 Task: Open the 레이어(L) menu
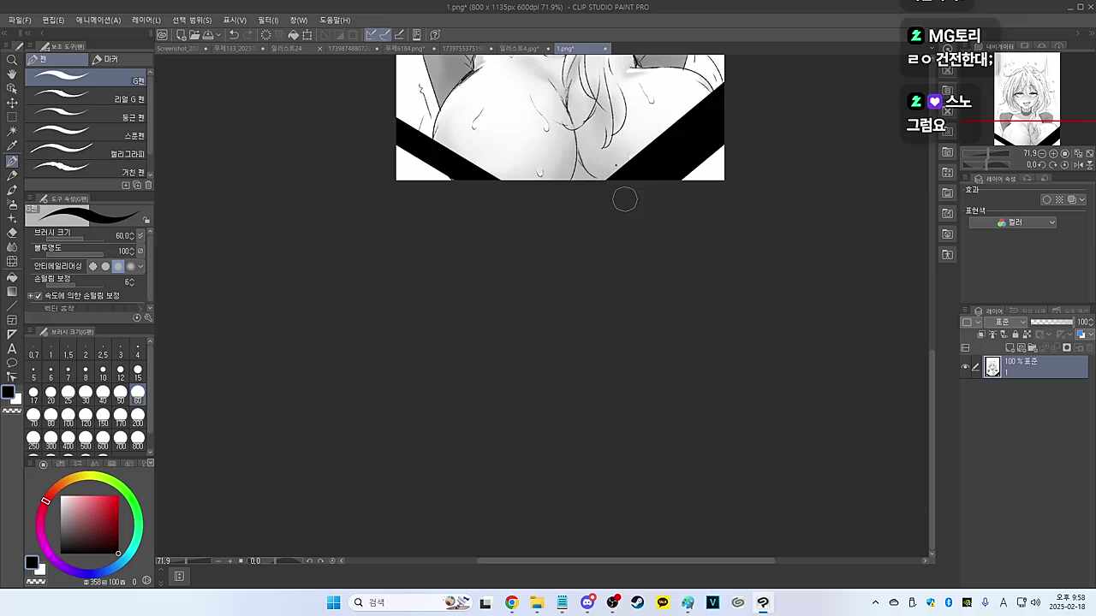click(146, 20)
